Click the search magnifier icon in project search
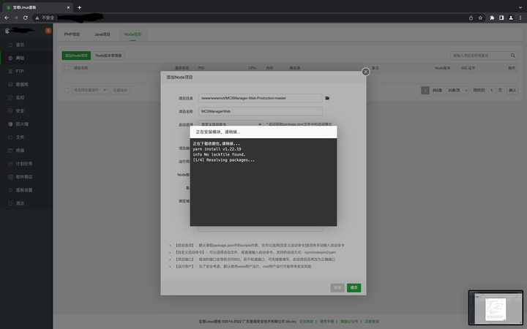This screenshot has width=527, height=329. pos(513,56)
